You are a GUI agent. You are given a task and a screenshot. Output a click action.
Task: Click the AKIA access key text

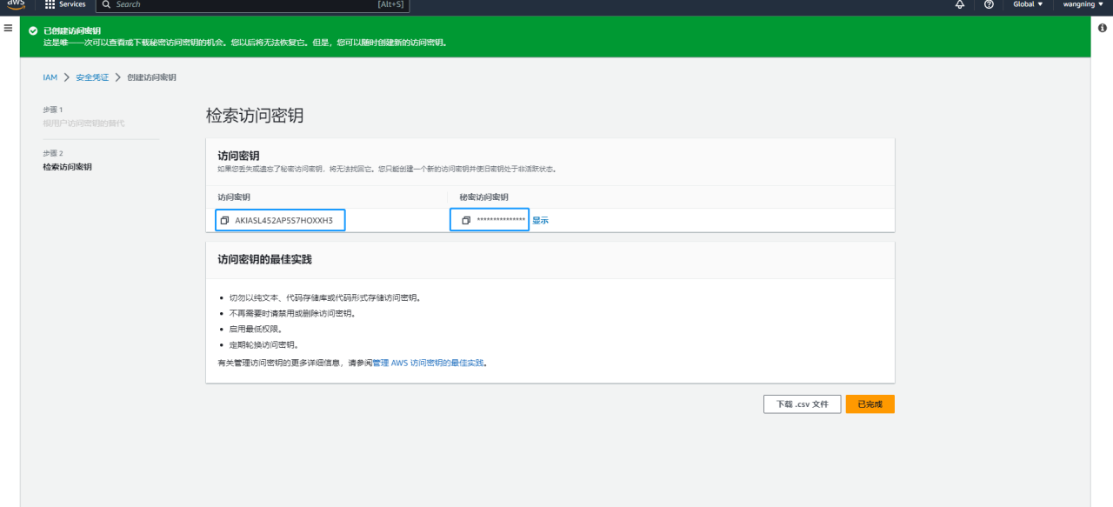(283, 221)
